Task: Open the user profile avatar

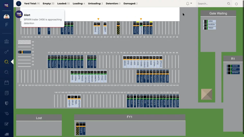Action: (7, 17)
